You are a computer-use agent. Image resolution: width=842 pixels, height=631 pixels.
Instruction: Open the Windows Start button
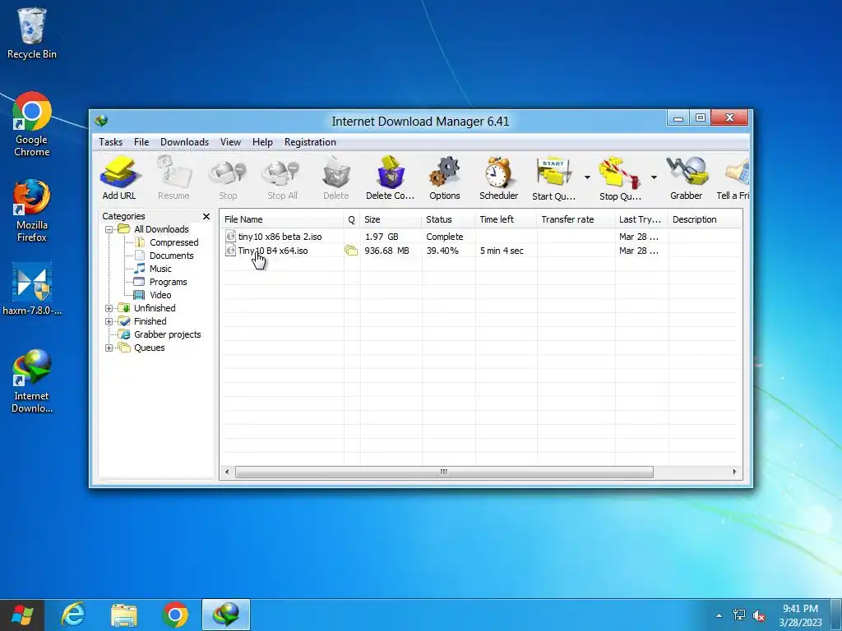click(x=22, y=615)
